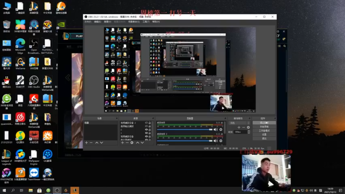Open the 帮助(H) menu in OBS
The width and height of the screenshot is (345, 194).
point(156,22)
